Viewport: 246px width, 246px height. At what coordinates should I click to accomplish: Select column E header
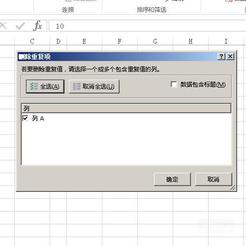coord(84,41)
